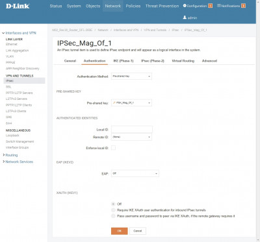Click the admin user icon
The width and height of the screenshot is (260, 242).
(185, 18)
